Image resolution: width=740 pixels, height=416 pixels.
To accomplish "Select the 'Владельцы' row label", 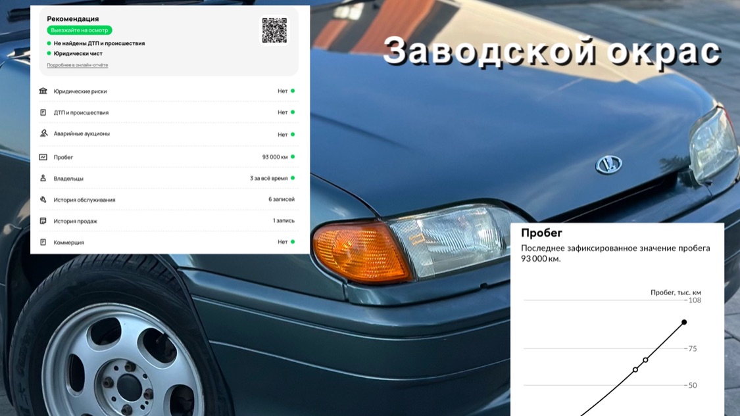I will pyautogui.click(x=68, y=179).
